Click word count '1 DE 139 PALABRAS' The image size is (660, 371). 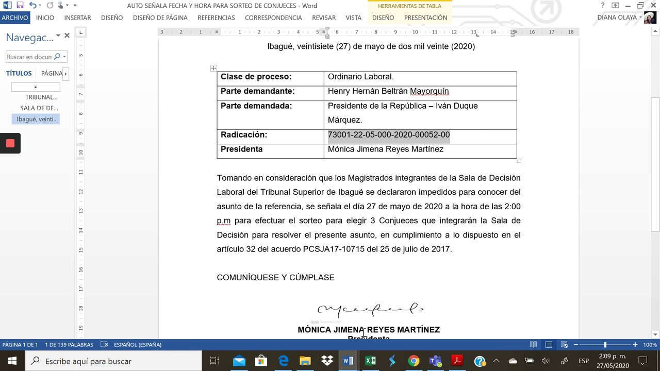(x=69, y=345)
